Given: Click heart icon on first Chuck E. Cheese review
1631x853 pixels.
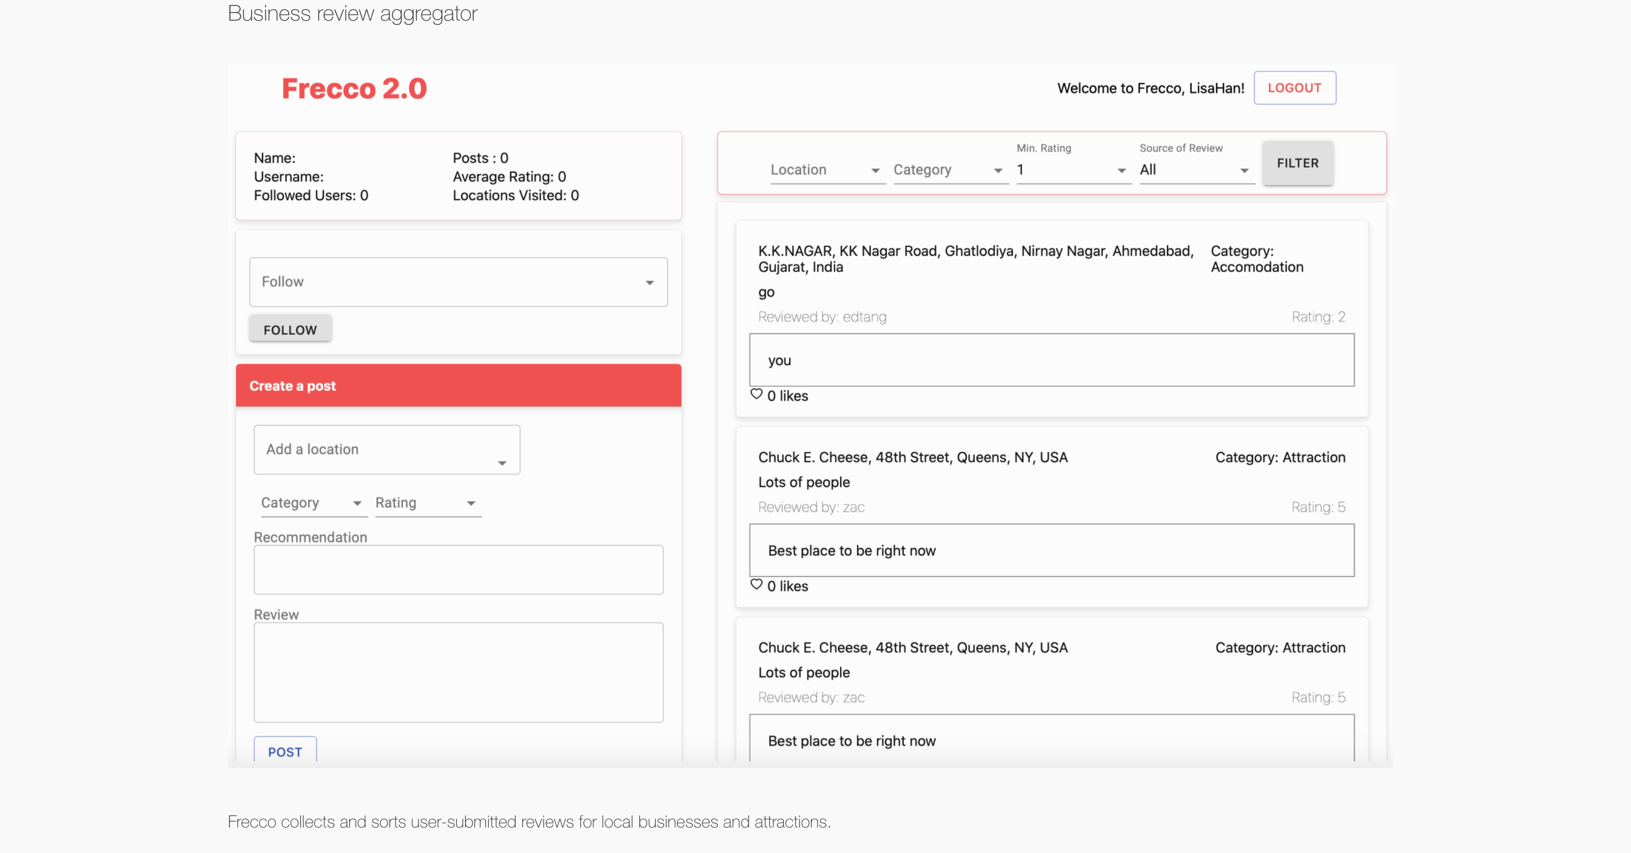Looking at the screenshot, I should 756,584.
